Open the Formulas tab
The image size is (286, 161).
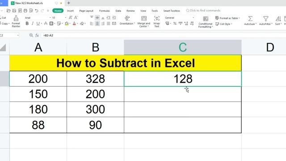[x=105, y=11]
